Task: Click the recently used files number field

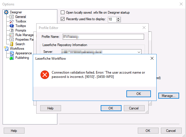Action: click(112, 19)
